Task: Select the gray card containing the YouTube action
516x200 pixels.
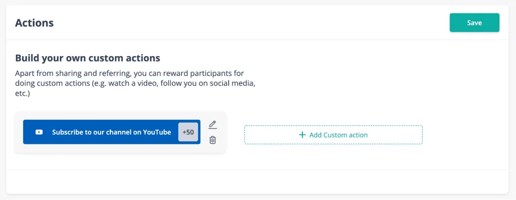Action: 120,132
